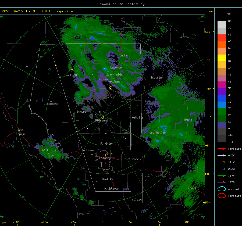Screen dimensions: 242x226
Task: Click the yellow diamond marker above Calgary
Action: tap(106, 155)
